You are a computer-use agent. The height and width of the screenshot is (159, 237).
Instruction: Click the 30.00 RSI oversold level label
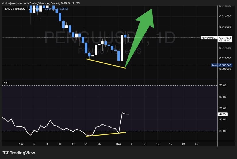223,131
